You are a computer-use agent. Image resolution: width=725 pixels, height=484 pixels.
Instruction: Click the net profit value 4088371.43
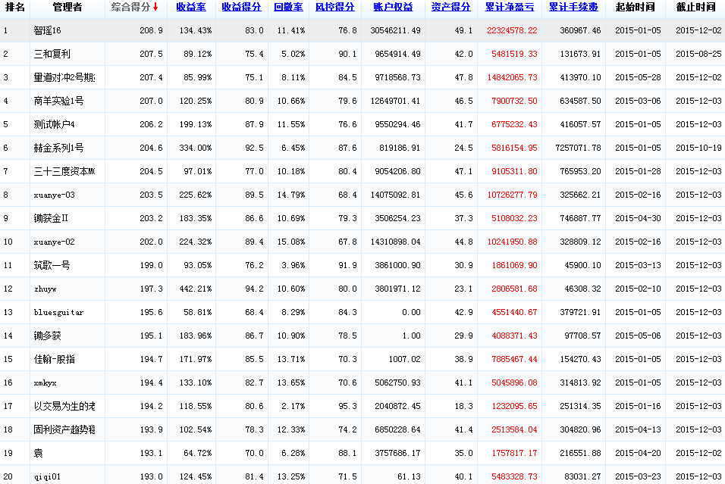point(515,336)
